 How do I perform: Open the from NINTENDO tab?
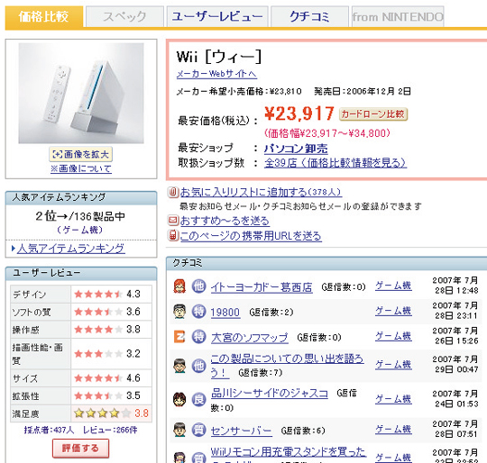(x=398, y=16)
